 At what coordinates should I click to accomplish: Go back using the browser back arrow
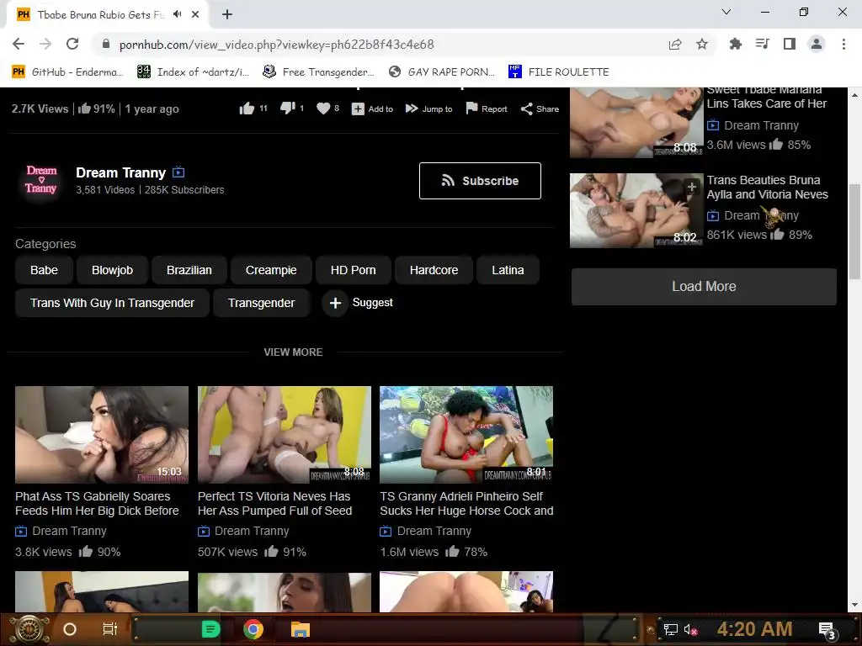[x=19, y=44]
